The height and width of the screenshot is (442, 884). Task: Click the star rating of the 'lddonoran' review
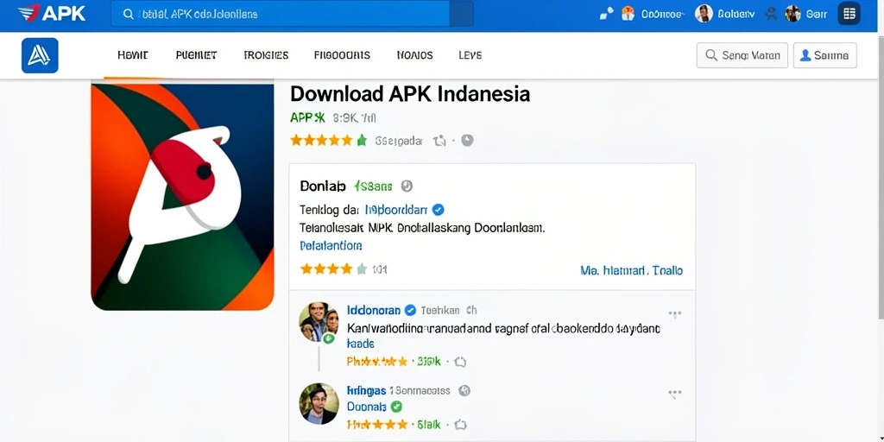(x=376, y=362)
